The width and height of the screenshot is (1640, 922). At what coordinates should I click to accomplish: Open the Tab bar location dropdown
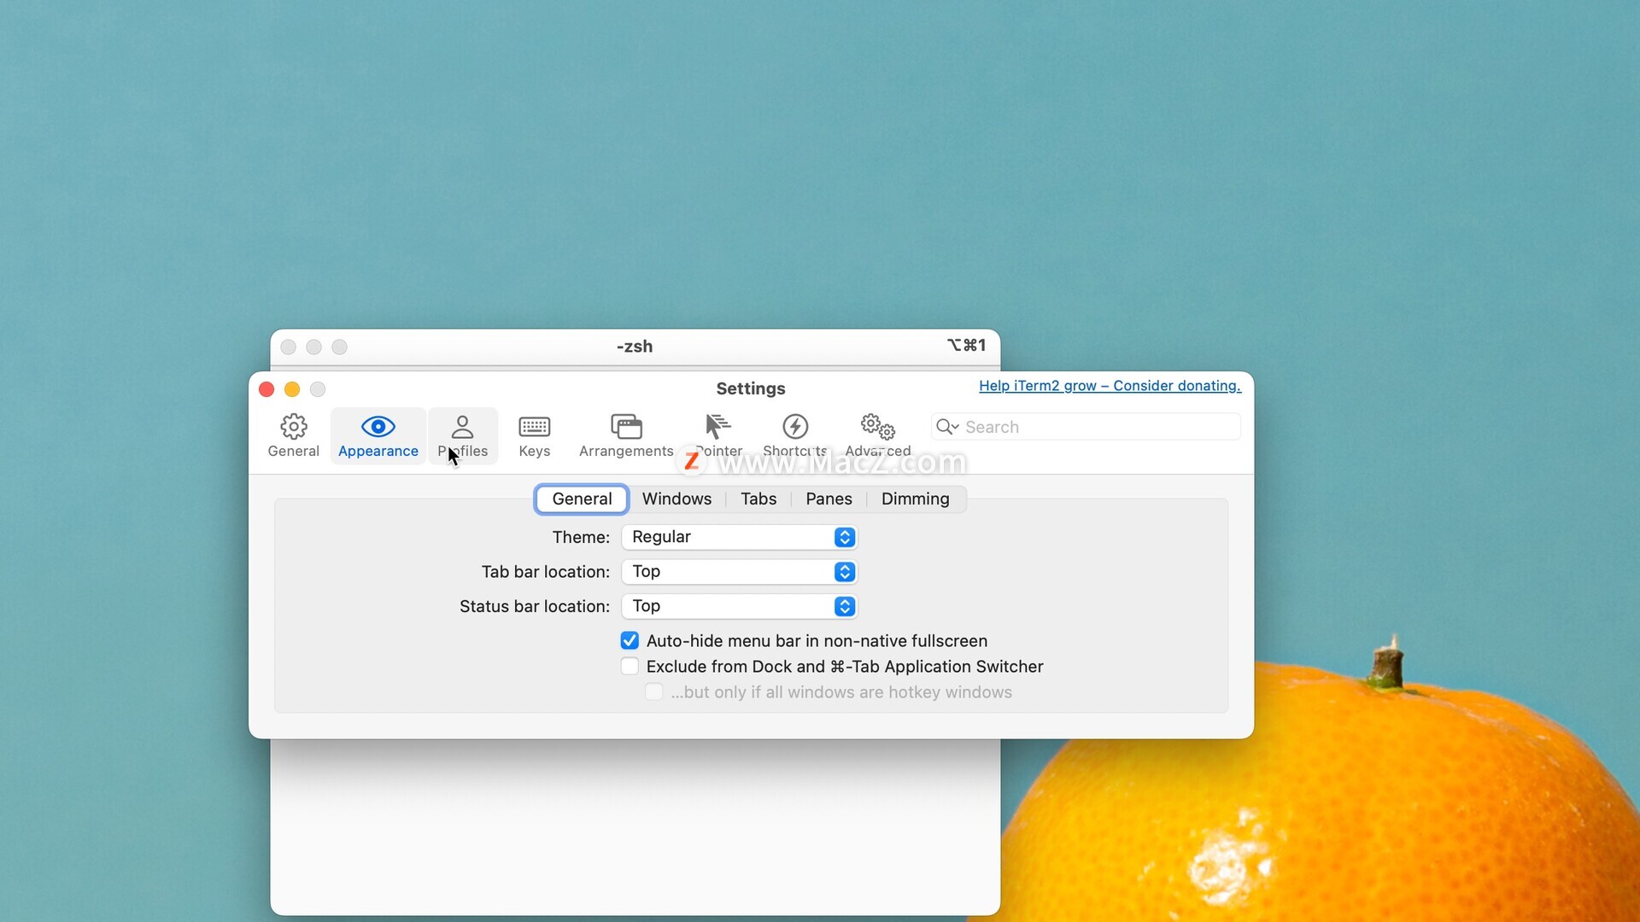tap(740, 572)
